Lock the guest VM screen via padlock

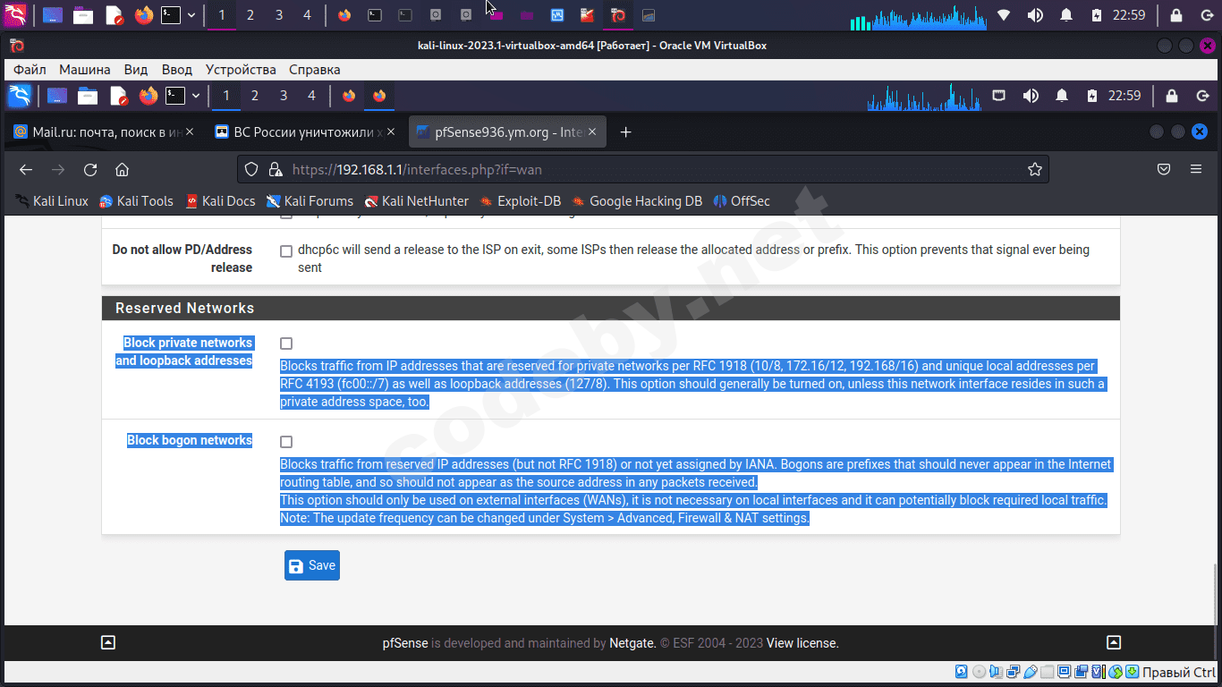(1172, 96)
